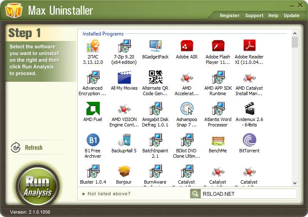The width and height of the screenshot is (308, 217).
Task: Select the BatchInpaint 2.1 icon
Action: click(155, 140)
